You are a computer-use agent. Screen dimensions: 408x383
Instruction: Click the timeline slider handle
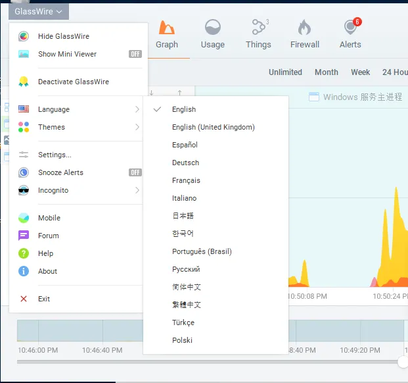click(x=403, y=361)
